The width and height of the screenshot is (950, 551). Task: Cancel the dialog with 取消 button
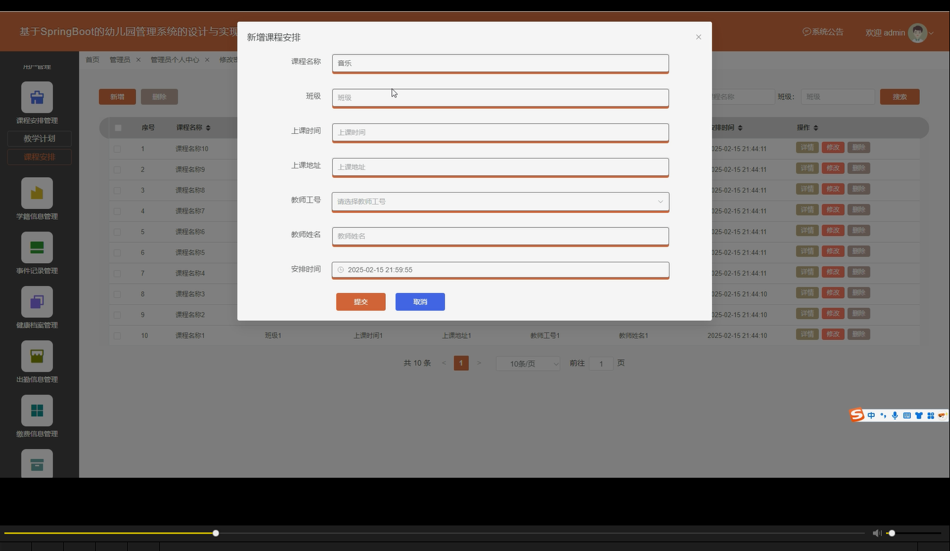pyautogui.click(x=420, y=302)
